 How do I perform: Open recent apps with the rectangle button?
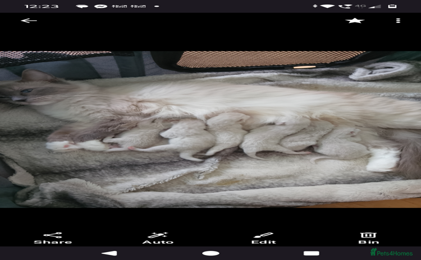coord(312,253)
